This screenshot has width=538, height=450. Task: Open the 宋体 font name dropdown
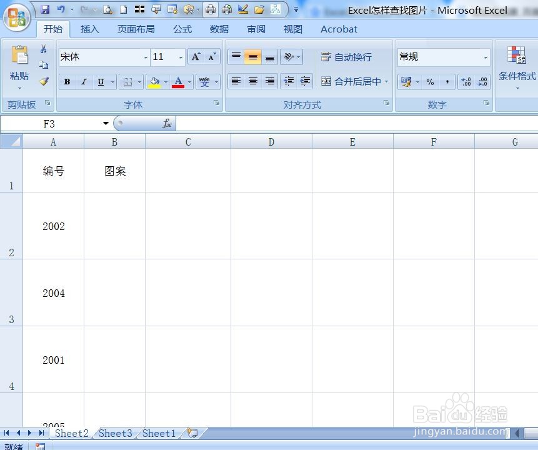146,57
